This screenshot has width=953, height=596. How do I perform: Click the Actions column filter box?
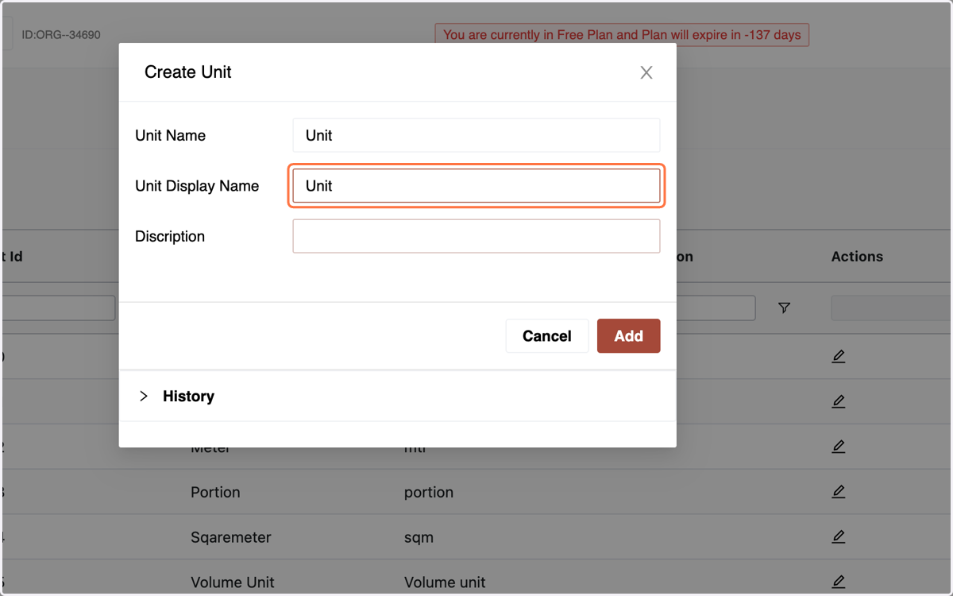coord(890,308)
